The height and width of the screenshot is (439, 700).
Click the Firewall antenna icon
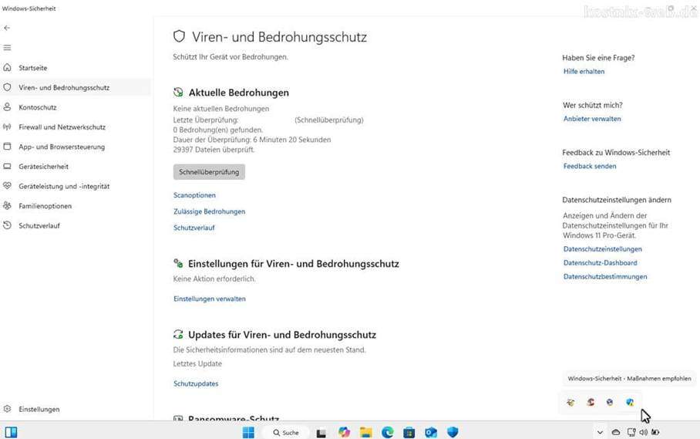pos(7,127)
